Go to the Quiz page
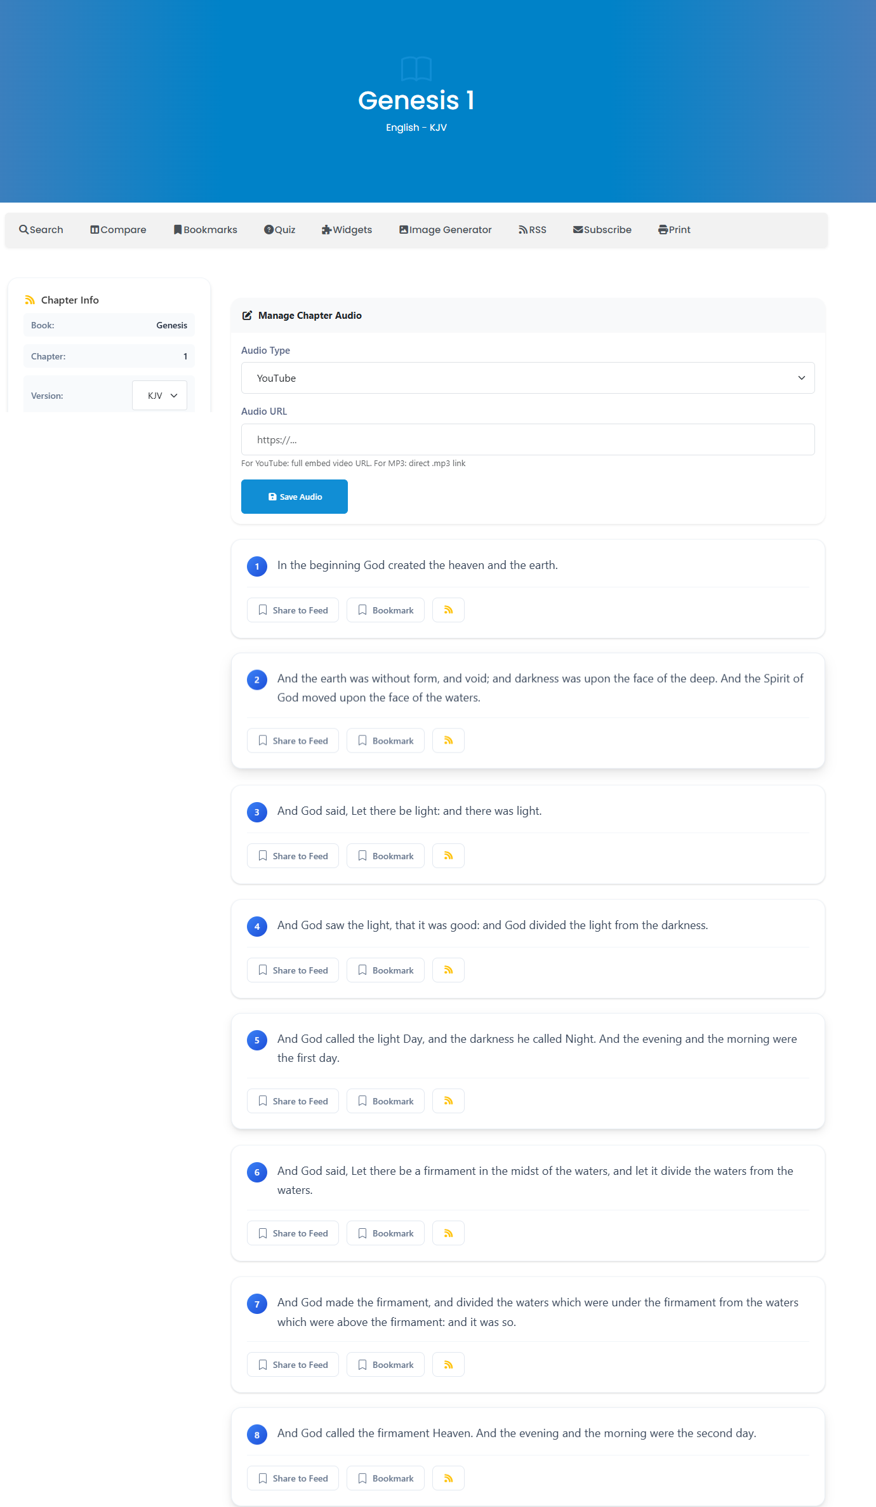The width and height of the screenshot is (876, 1507). tap(280, 230)
